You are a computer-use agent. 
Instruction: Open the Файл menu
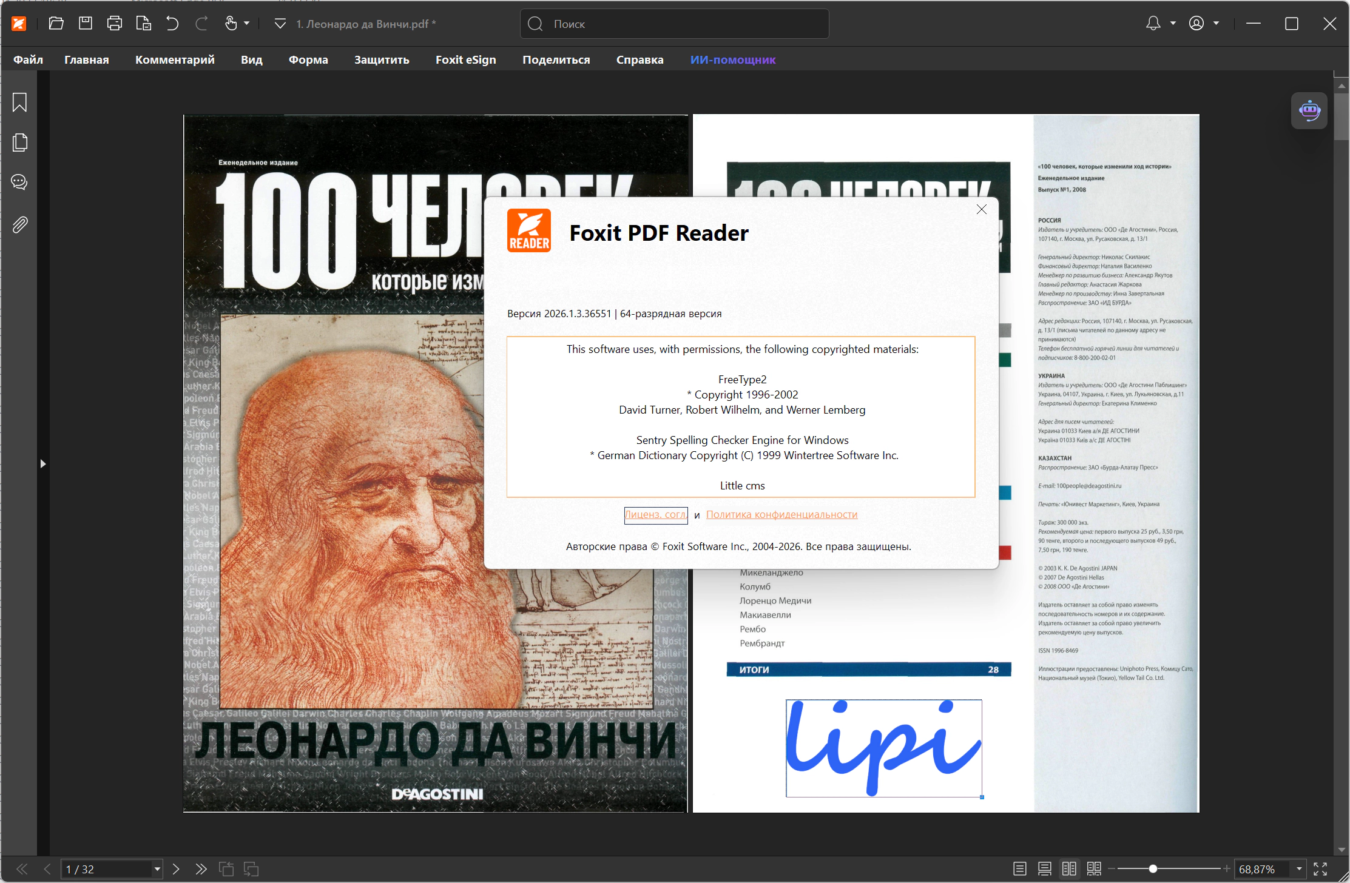coord(29,59)
